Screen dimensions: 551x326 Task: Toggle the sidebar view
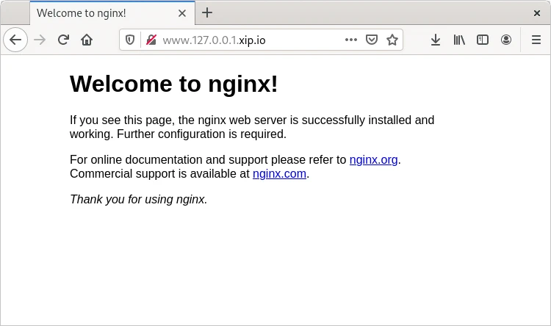click(483, 40)
